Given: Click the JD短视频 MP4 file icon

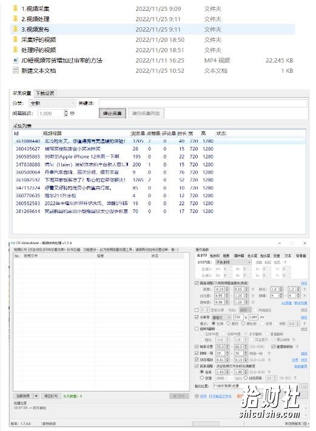Looking at the screenshot, I should pyautogui.click(x=15, y=60).
